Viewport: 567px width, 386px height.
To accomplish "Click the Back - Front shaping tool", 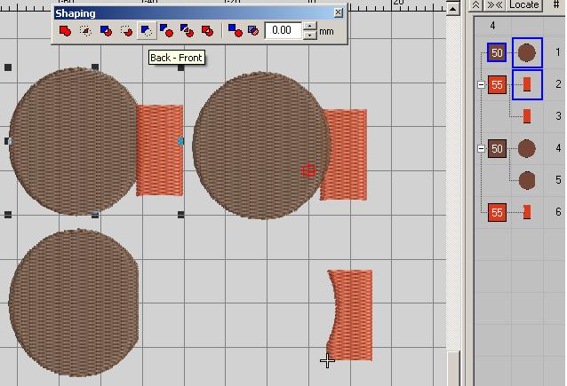I will (x=146, y=31).
